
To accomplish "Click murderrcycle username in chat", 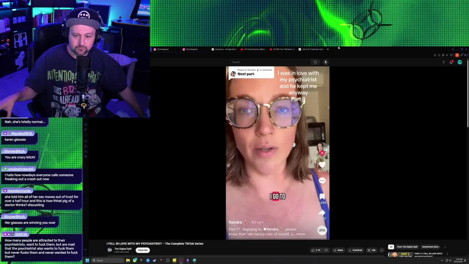I will [x=19, y=191].
